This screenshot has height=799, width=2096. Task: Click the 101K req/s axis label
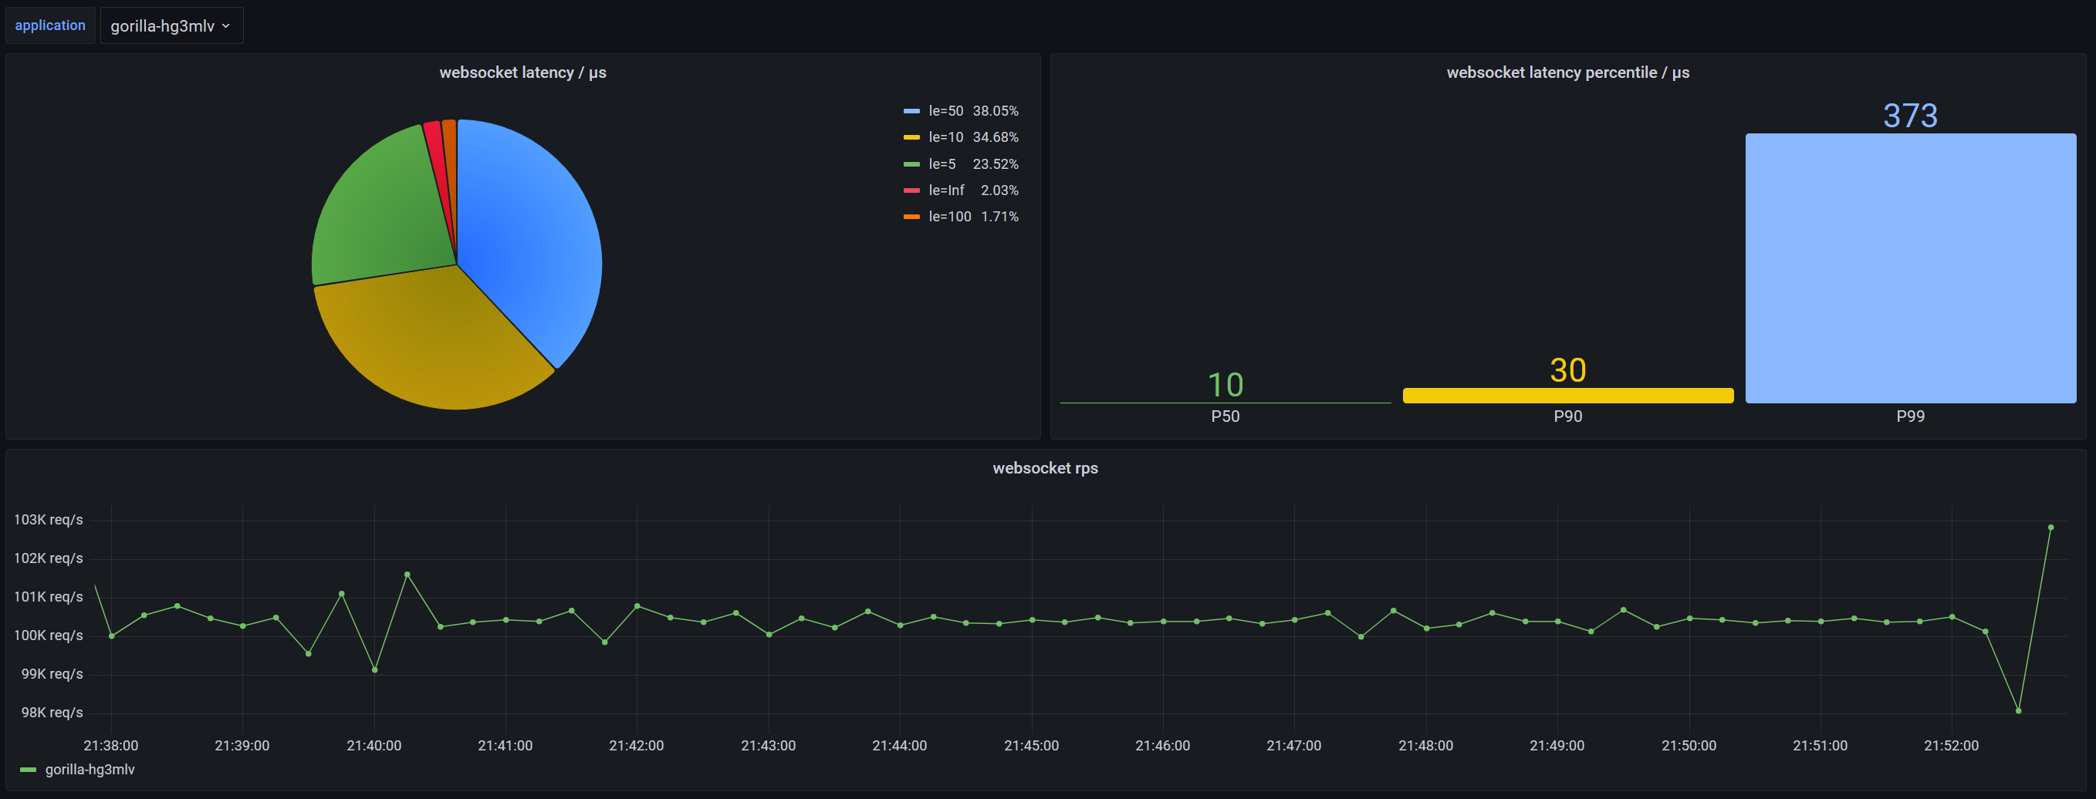(x=48, y=598)
